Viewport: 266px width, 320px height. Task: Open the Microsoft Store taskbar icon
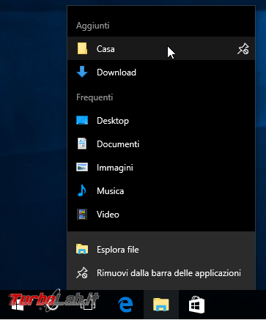tap(196, 305)
